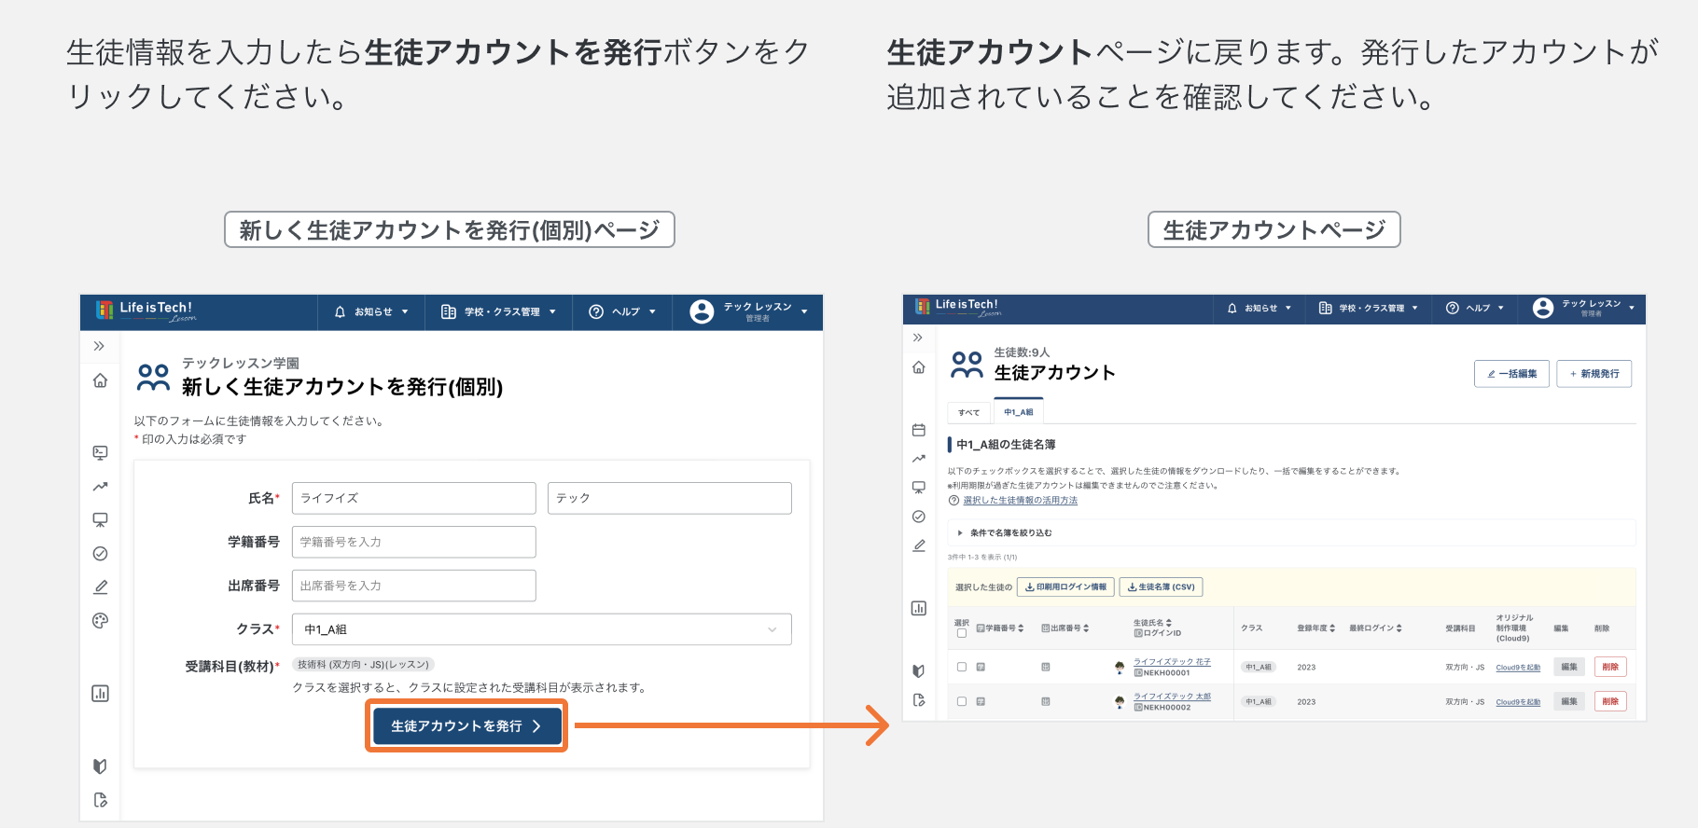Open 学校・クラス管理 dropdown on issue page header
1698x828 pixels.
tap(498, 312)
